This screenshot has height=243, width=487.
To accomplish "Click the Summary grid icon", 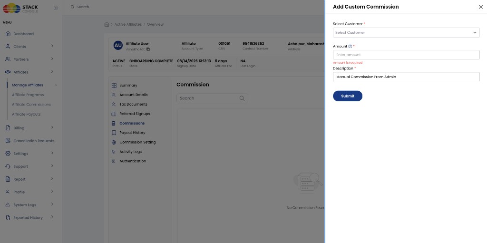I will click(x=114, y=86).
